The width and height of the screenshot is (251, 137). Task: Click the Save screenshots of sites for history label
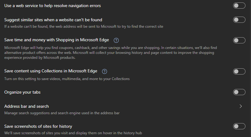coord(38,126)
